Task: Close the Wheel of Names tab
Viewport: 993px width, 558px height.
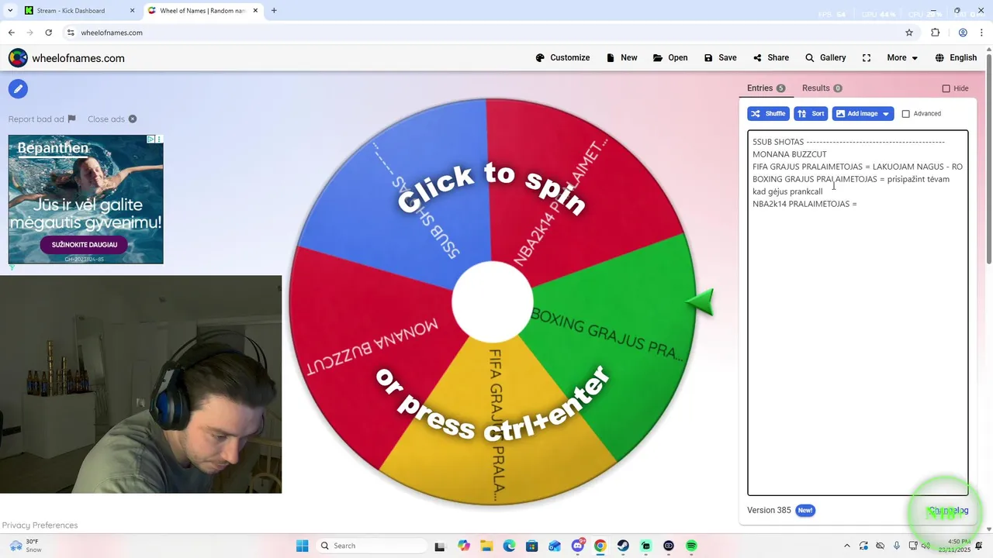Action: point(256,11)
